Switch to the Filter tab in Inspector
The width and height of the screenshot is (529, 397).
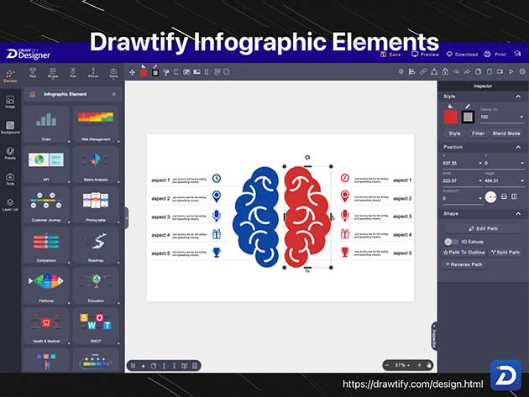pyautogui.click(x=478, y=133)
